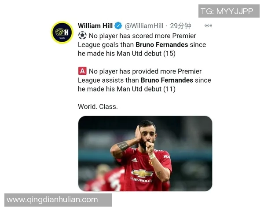Screen dimensions: 264x211
Task: Click the player's white wristband in the photo
Action: pos(152,156)
